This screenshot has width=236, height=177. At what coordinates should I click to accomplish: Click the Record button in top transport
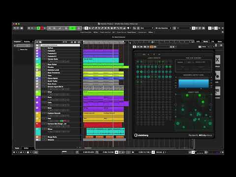79,28
